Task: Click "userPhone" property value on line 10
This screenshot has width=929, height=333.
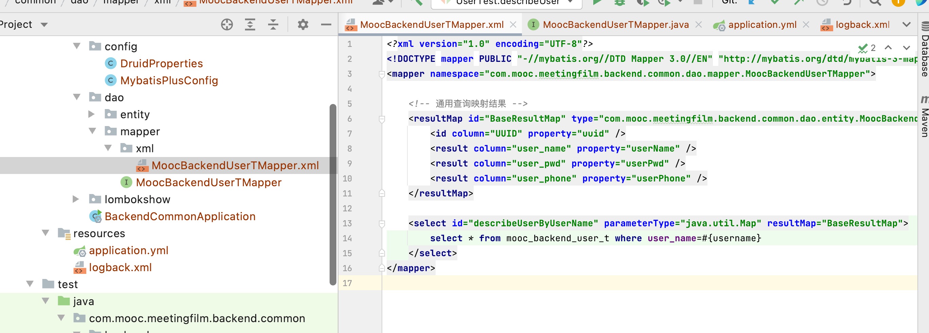Action: click(x=661, y=178)
